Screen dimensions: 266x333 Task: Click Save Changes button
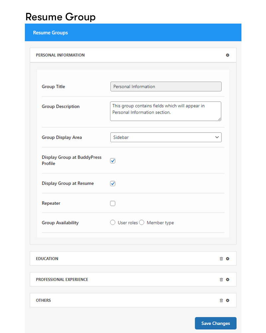[x=215, y=323]
